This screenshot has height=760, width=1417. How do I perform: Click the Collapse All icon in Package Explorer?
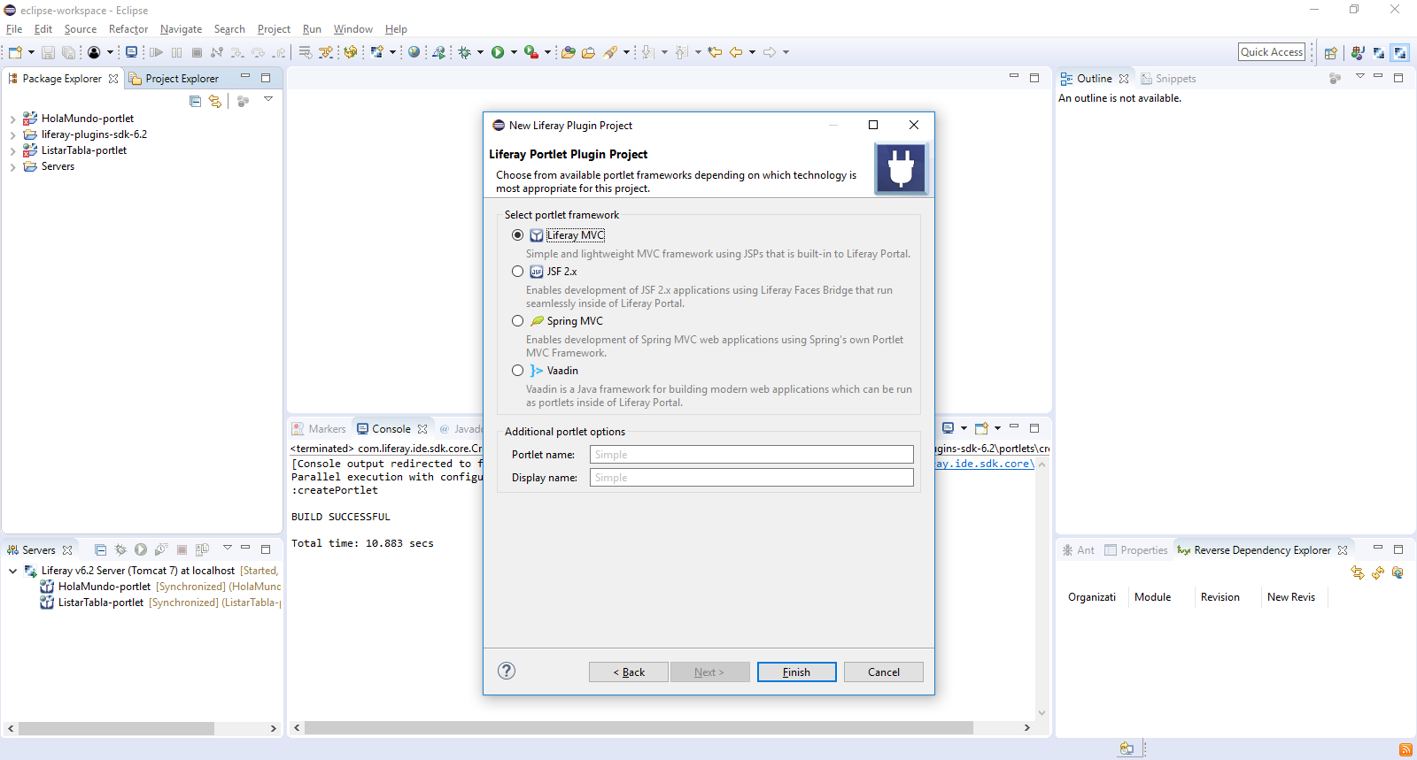click(195, 101)
